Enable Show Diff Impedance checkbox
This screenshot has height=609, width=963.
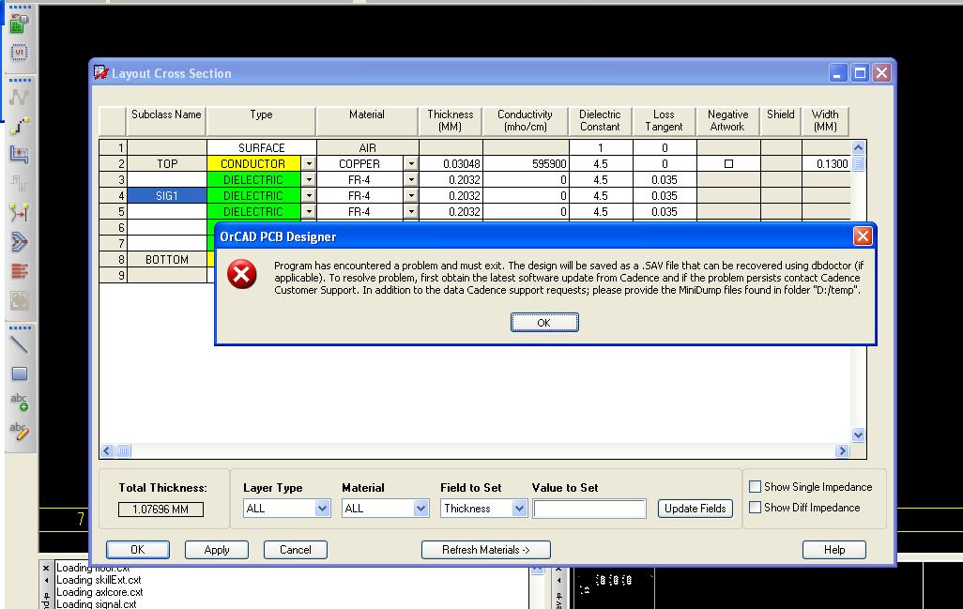click(x=755, y=508)
